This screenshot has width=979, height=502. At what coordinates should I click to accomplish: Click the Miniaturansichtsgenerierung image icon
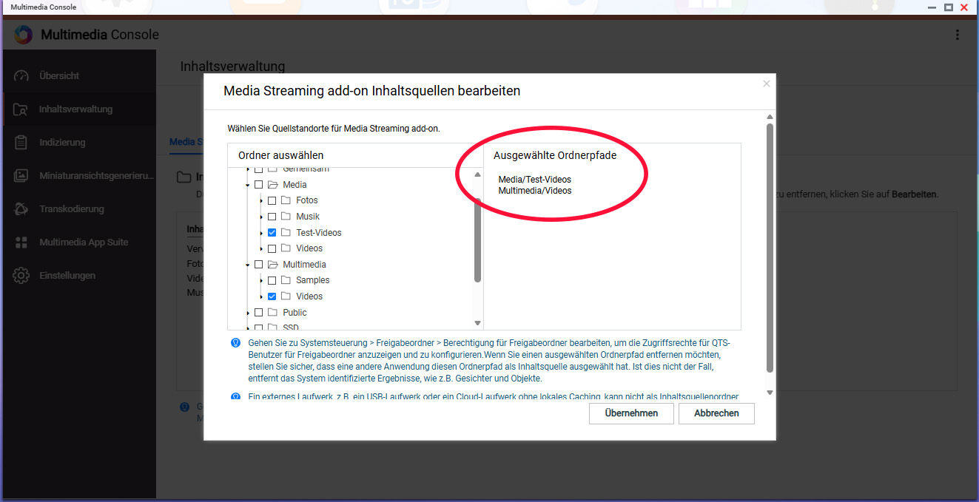[x=21, y=176]
